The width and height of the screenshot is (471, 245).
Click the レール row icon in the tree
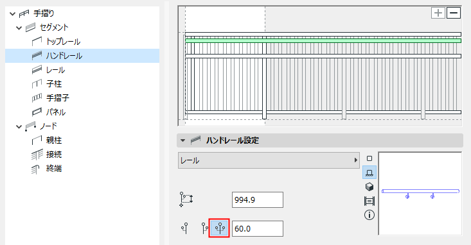click(37, 70)
